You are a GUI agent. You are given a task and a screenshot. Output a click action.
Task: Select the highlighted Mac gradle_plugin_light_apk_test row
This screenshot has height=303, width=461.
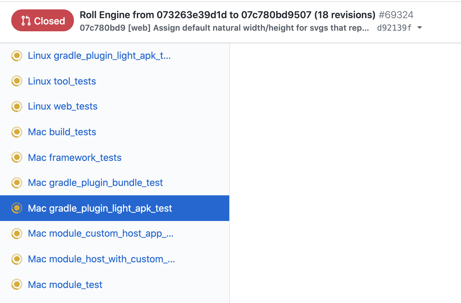click(x=100, y=208)
